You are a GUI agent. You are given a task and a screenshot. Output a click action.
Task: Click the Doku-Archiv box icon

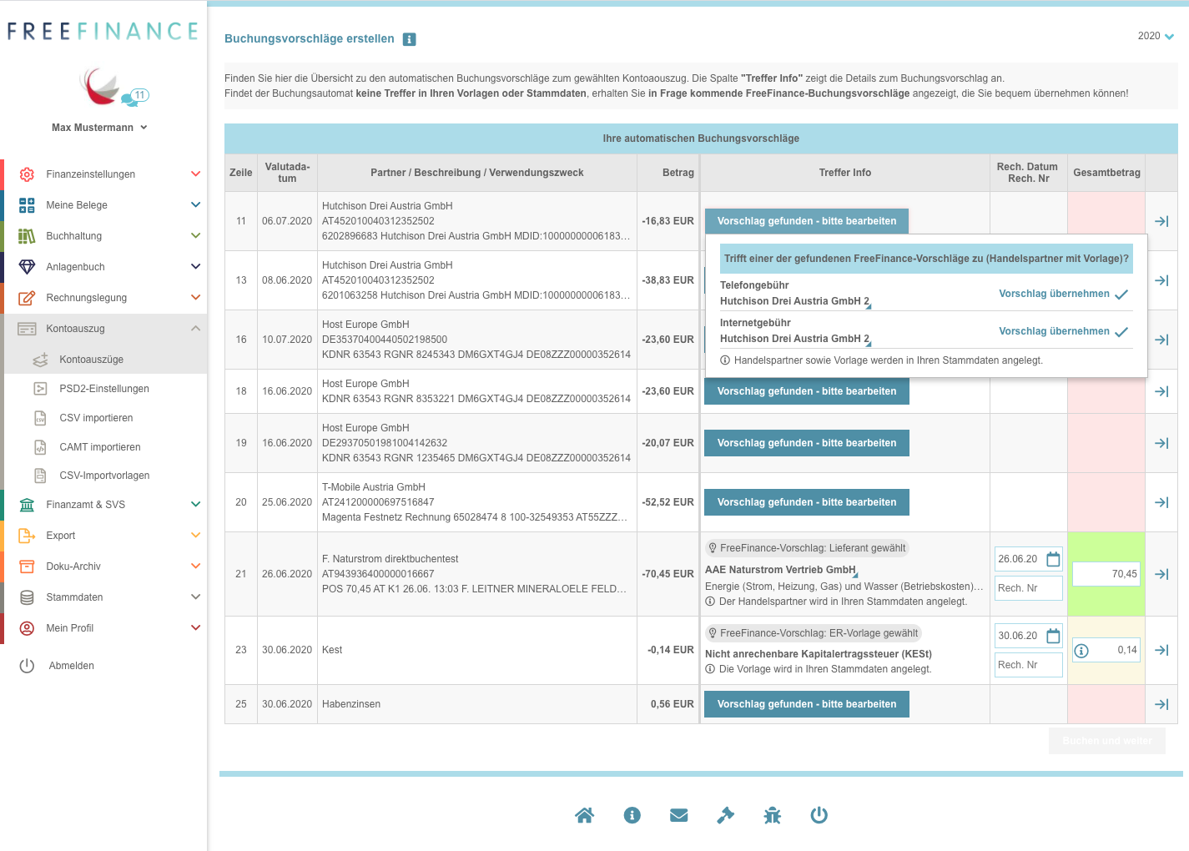27,566
